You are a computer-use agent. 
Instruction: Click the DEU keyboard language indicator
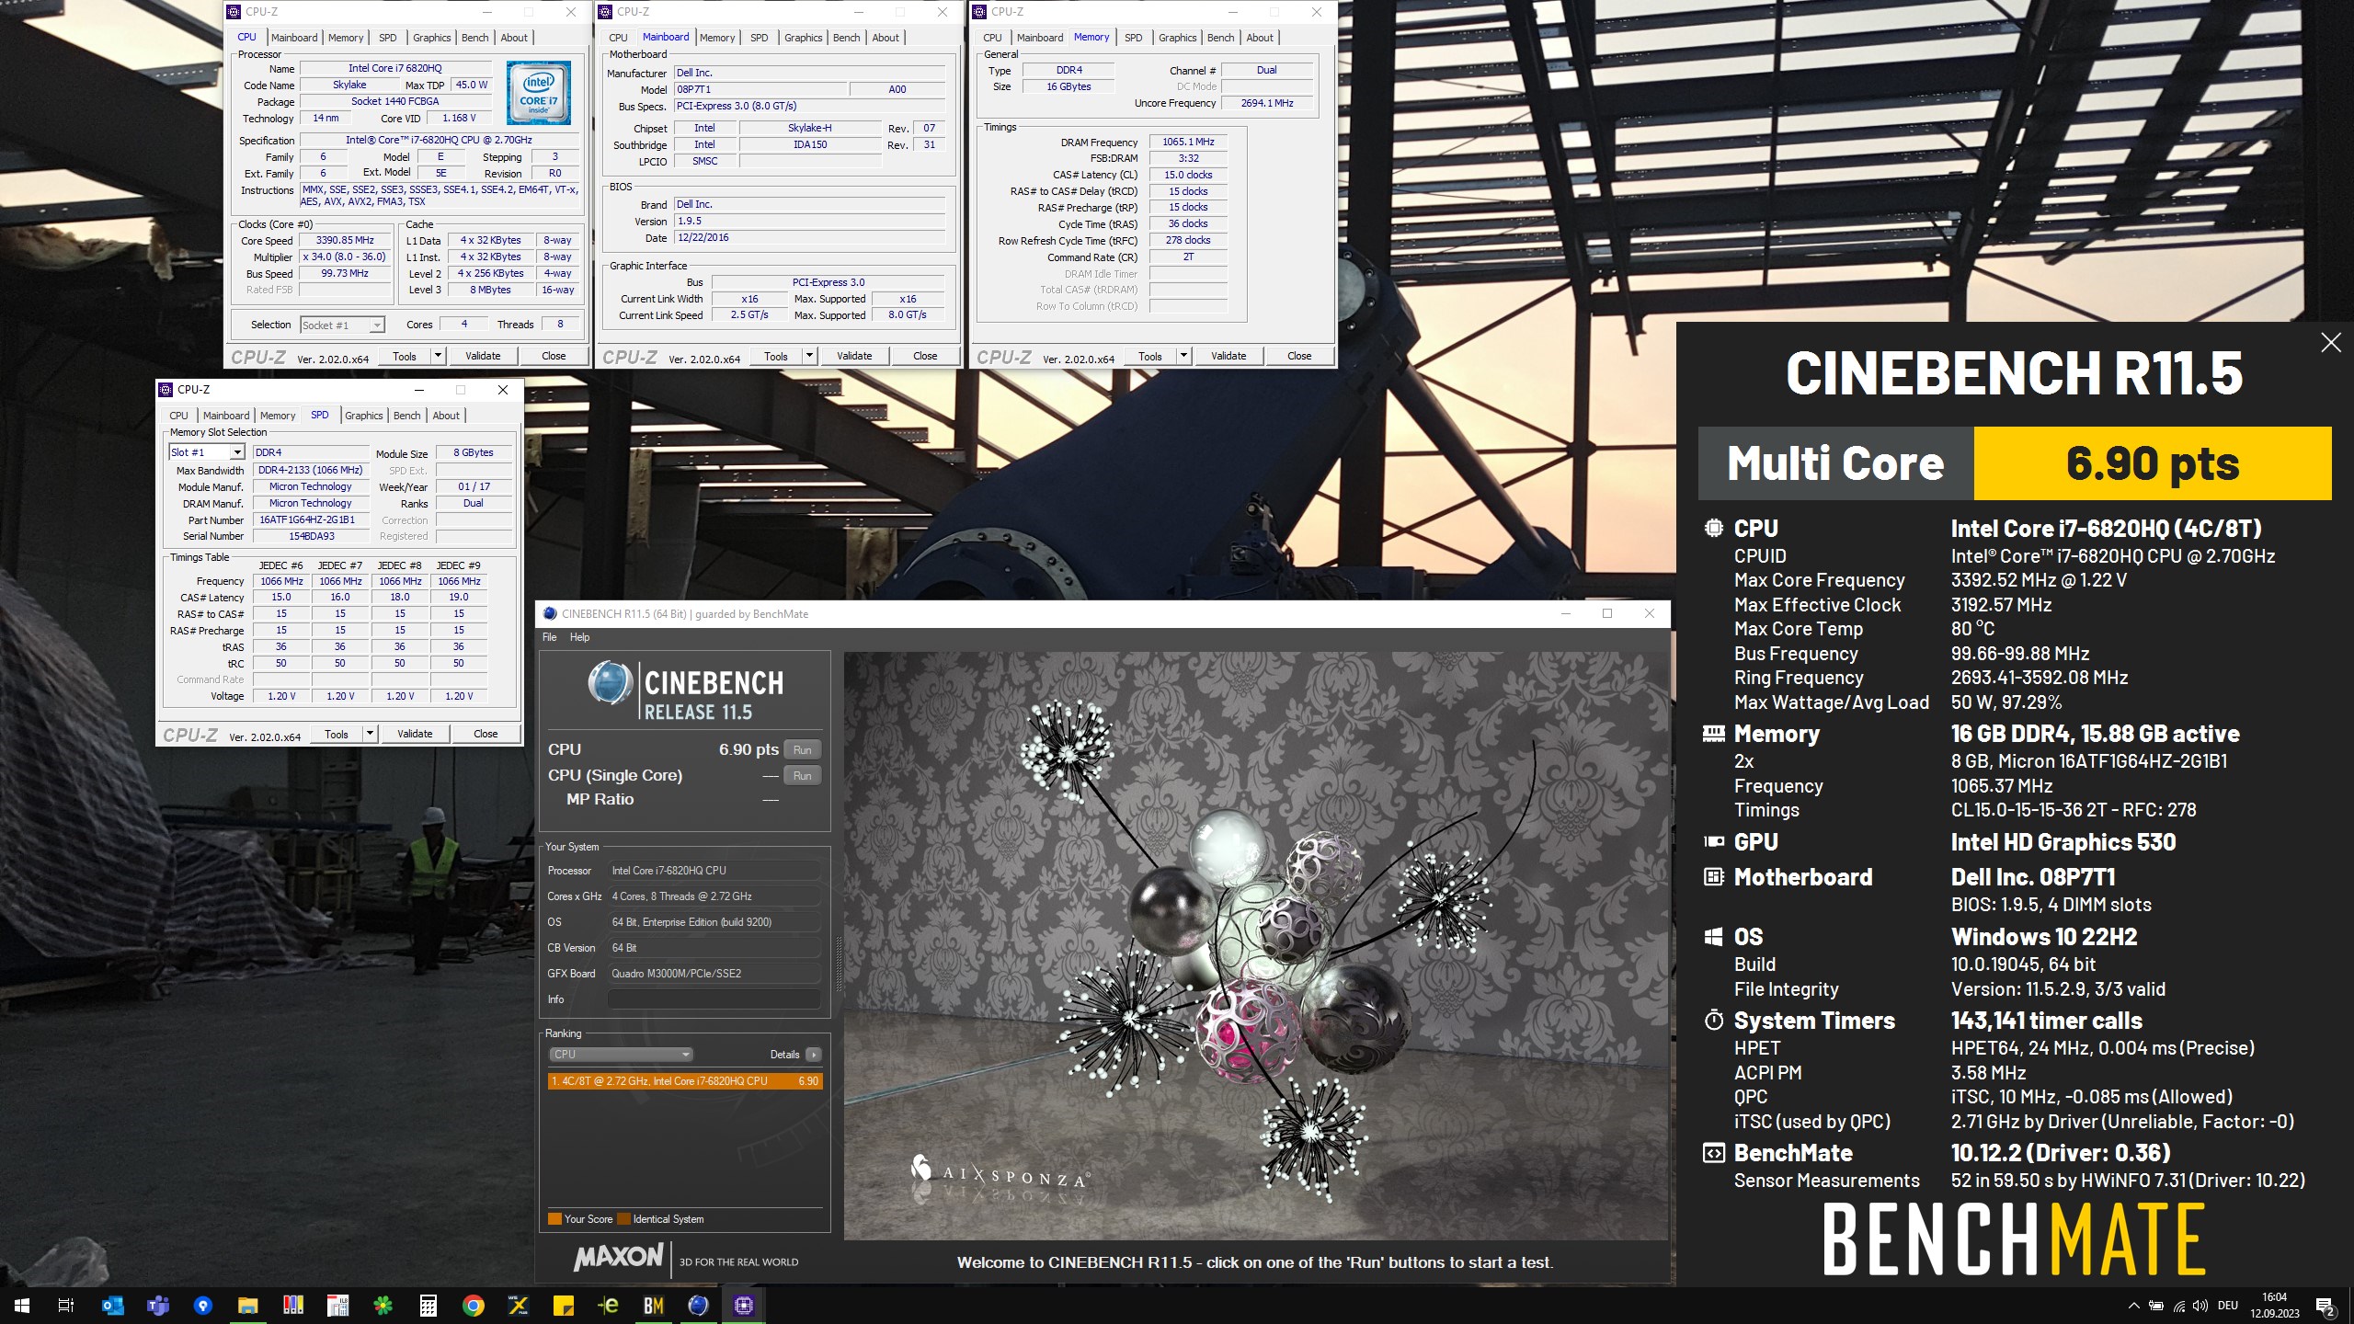(x=2228, y=1306)
